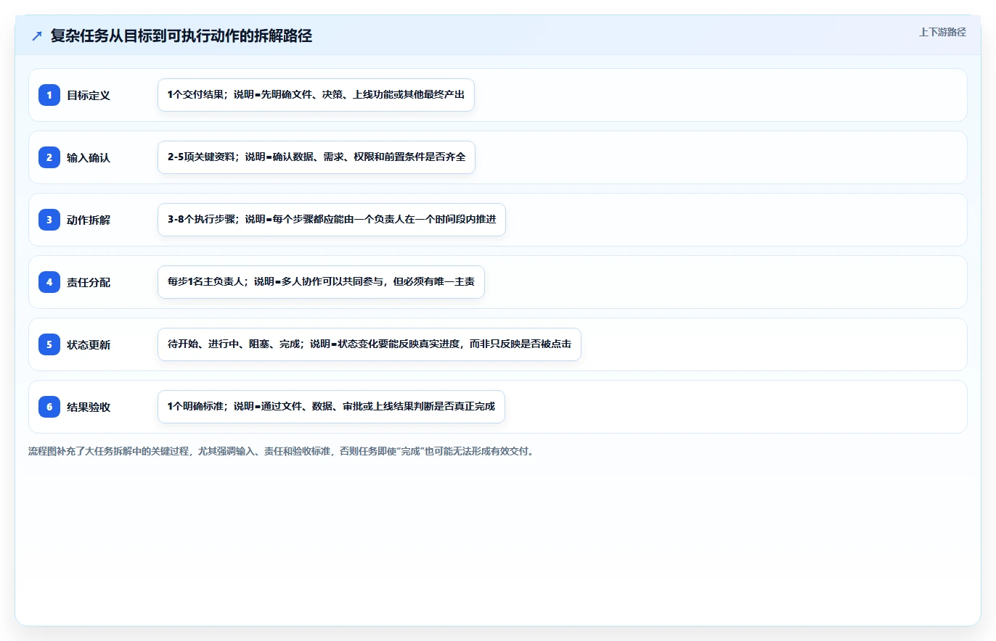Click the number 6 step badge

[x=49, y=407]
